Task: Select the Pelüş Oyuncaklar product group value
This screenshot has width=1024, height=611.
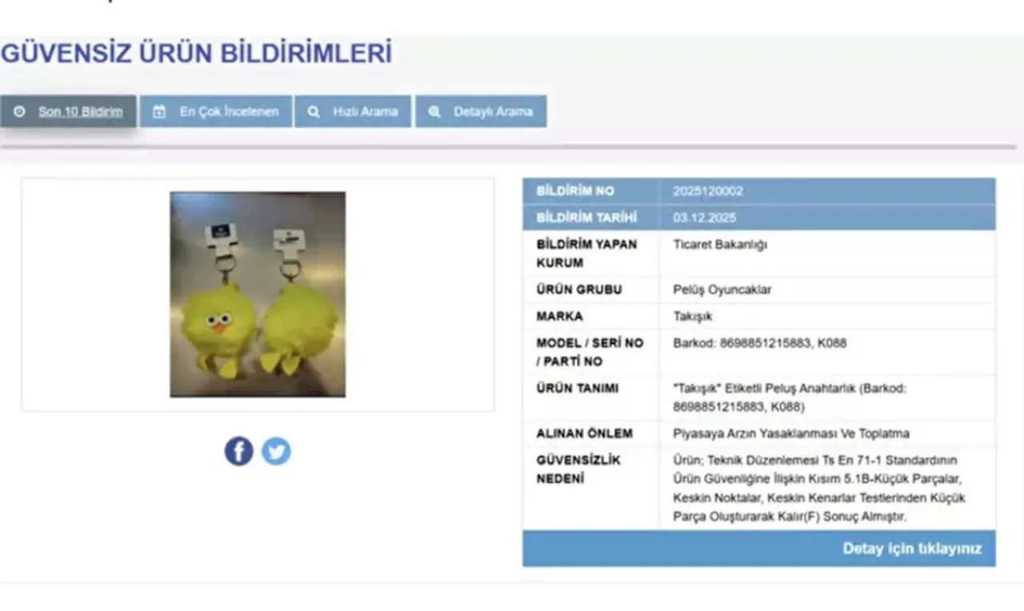Action: (x=722, y=290)
